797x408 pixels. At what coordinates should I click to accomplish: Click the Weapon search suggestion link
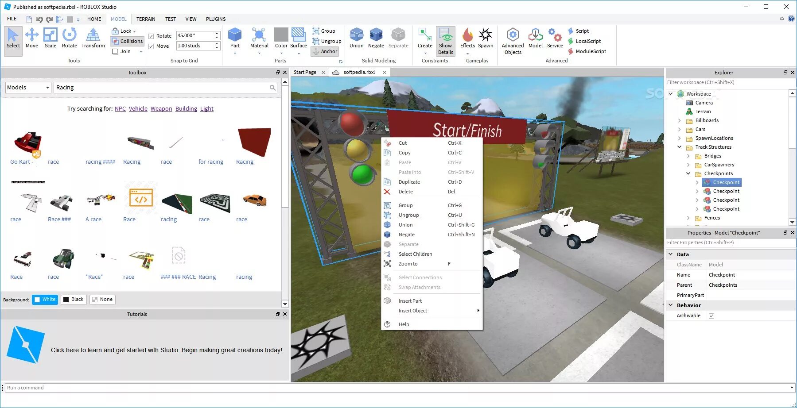tap(161, 109)
